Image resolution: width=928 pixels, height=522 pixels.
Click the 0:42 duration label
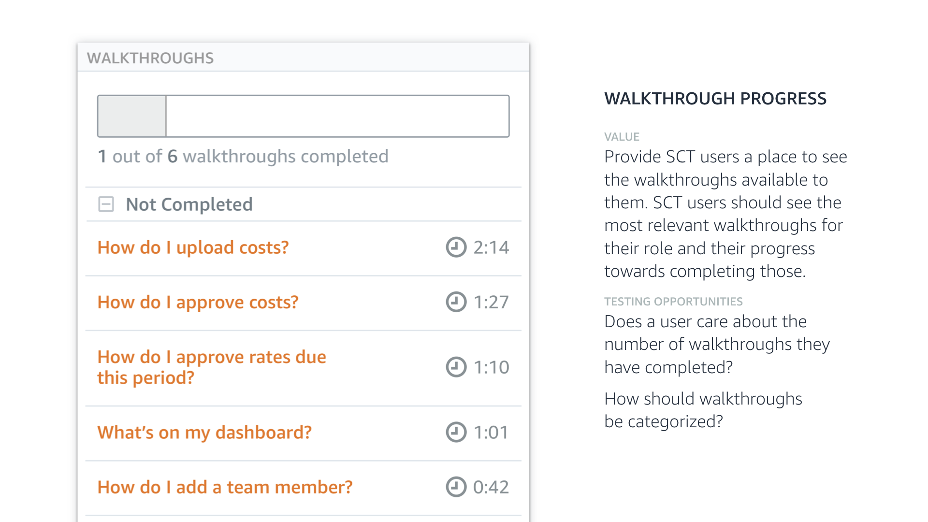point(491,487)
